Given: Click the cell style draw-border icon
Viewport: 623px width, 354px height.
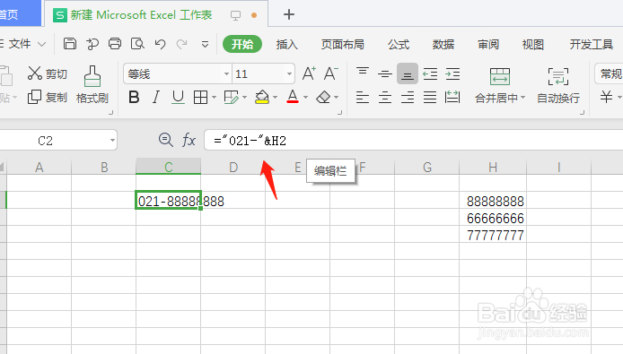Looking at the screenshot, I should point(232,97).
